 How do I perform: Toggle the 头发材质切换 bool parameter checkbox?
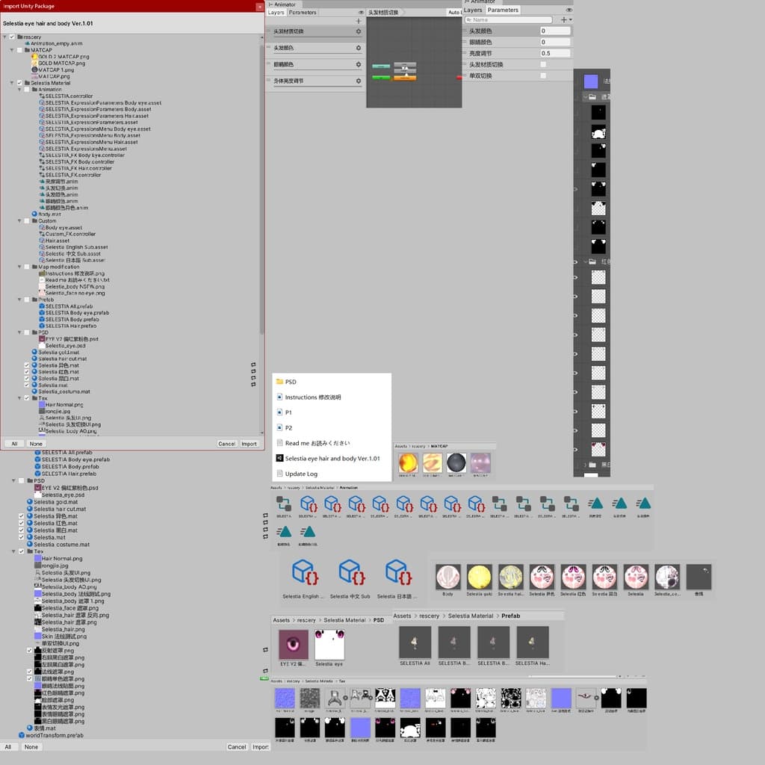543,64
